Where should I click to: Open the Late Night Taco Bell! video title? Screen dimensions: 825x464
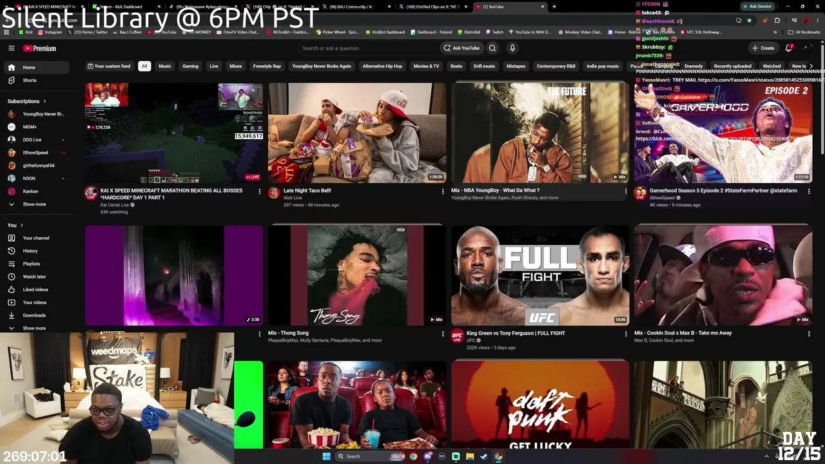click(307, 191)
